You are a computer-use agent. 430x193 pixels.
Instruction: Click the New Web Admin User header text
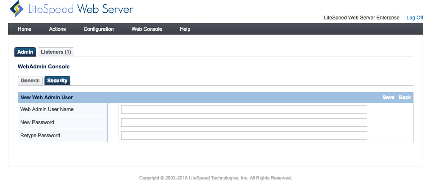pyautogui.click(x=47, y=98)
